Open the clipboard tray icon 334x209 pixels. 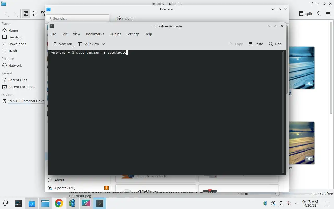pos(281,203)
